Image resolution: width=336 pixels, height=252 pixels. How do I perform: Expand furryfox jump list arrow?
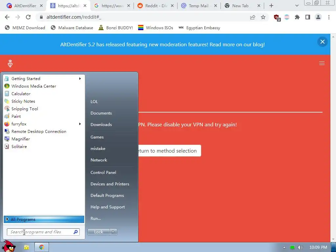point(80,124)
